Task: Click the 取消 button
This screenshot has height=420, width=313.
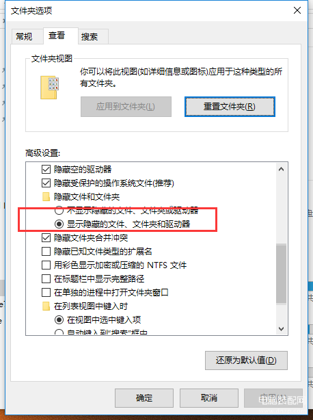Action: pos(209,398)
